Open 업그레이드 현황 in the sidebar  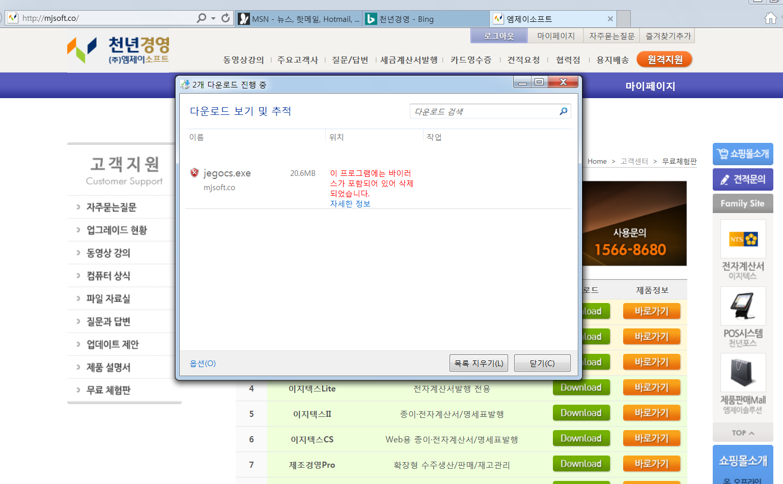(x=117, y=230)
